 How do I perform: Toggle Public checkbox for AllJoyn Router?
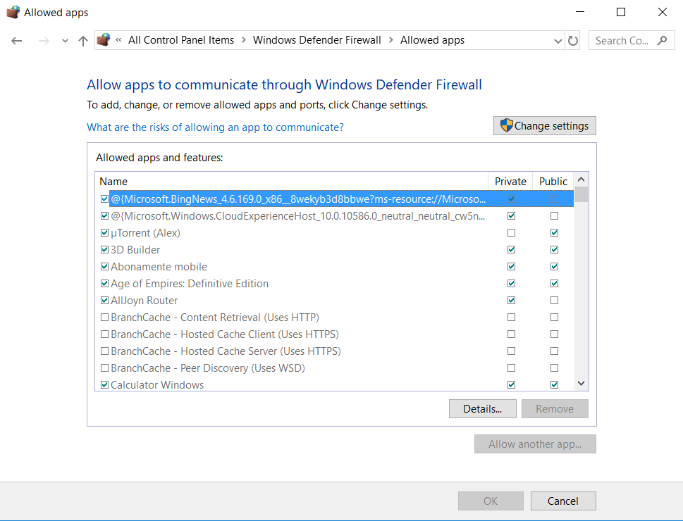(554, 301)
